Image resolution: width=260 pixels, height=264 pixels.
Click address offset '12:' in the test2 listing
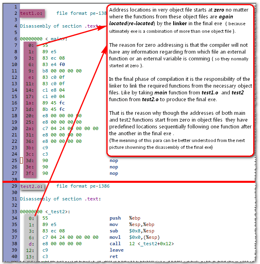pyautogui.click(x=30, y=250)
